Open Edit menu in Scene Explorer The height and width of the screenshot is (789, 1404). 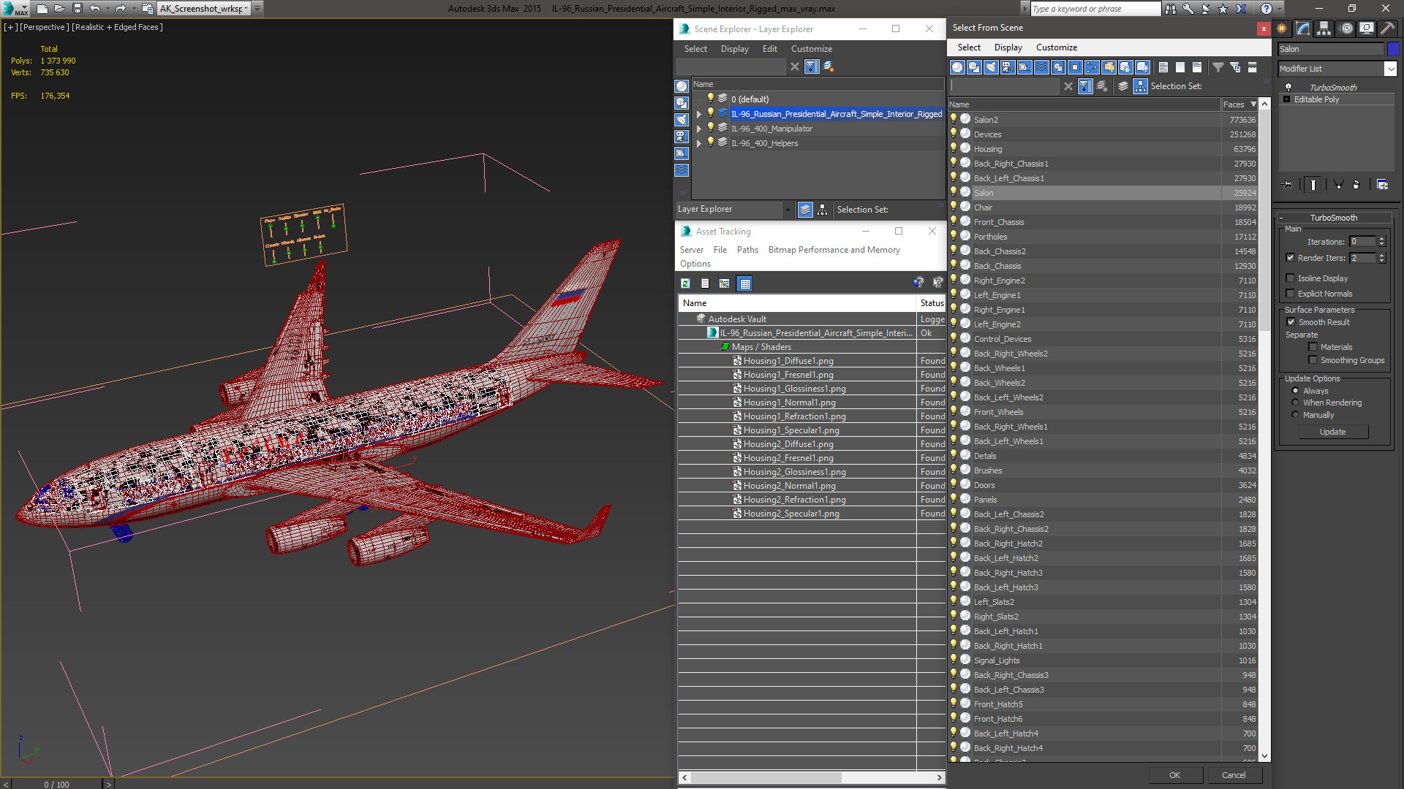point(769,49)
